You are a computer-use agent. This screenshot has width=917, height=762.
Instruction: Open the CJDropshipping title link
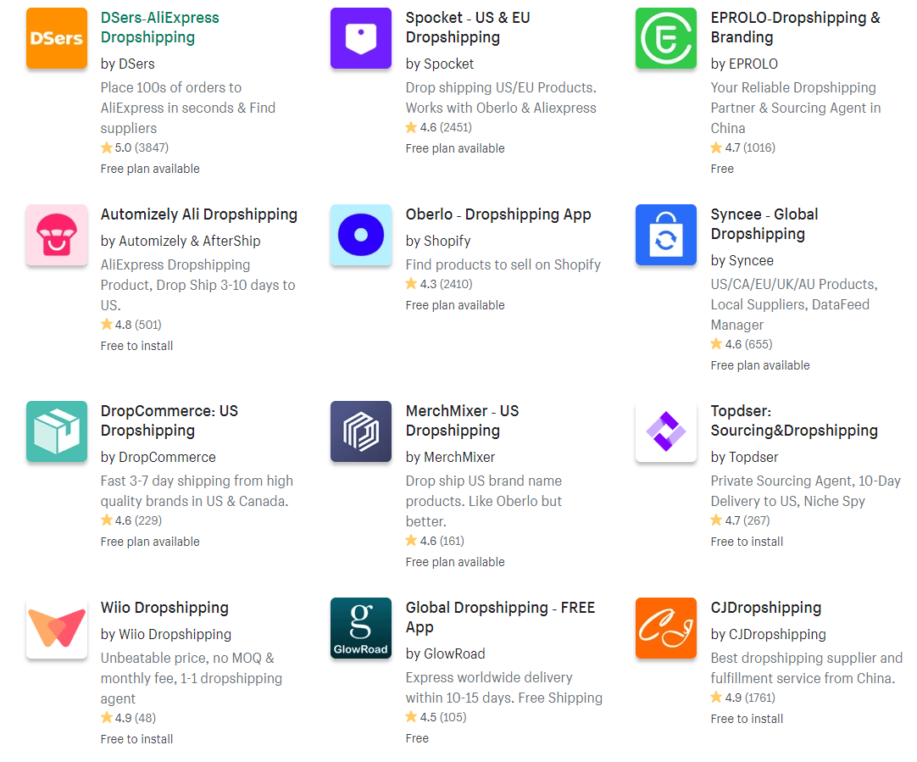pos(765,608)
